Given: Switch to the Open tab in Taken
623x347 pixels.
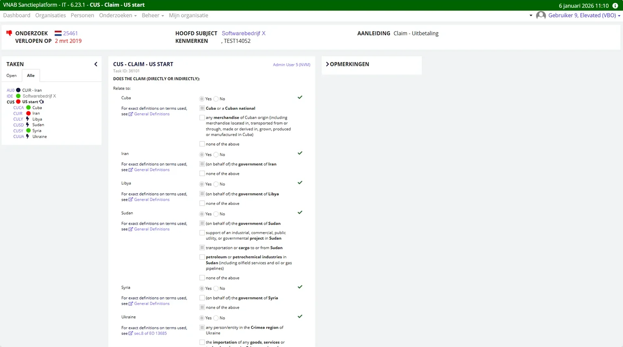Looking at the screenshot, I should point(11,75).
